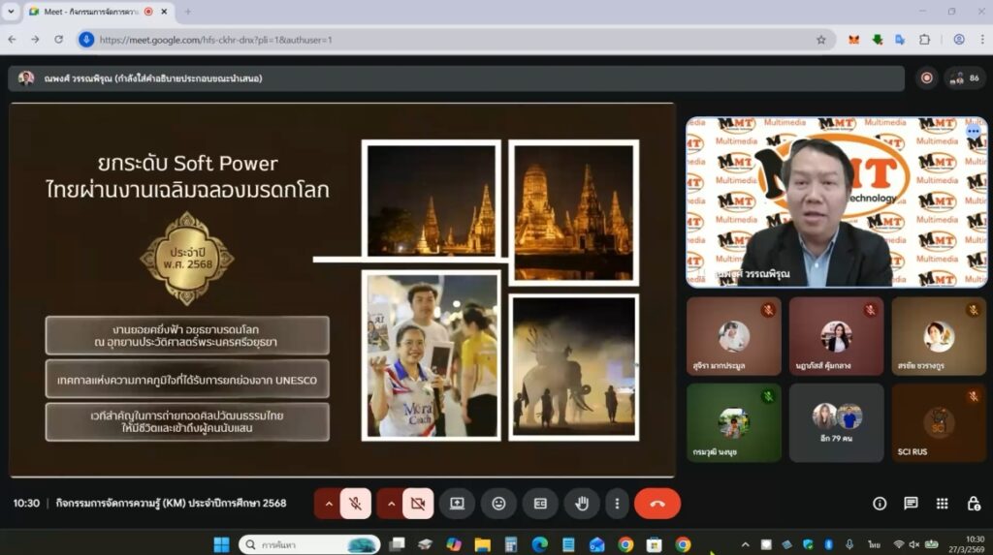Open the activities grid icon
The image size is (993, 555).
coord(942,504)
